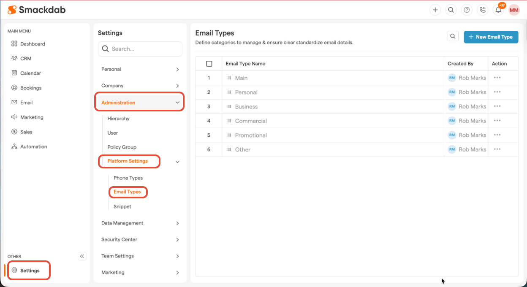Click the phone call icon in header
The image size is (527, 287).
coord(482,10)
